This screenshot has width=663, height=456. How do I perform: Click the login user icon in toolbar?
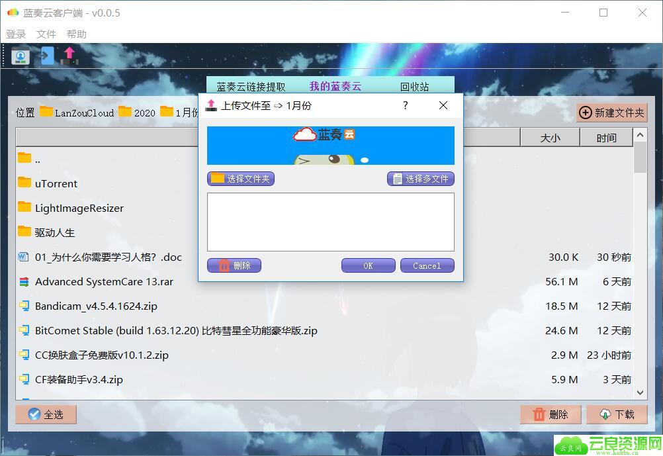pyautogui.click(x=20, y=56)
